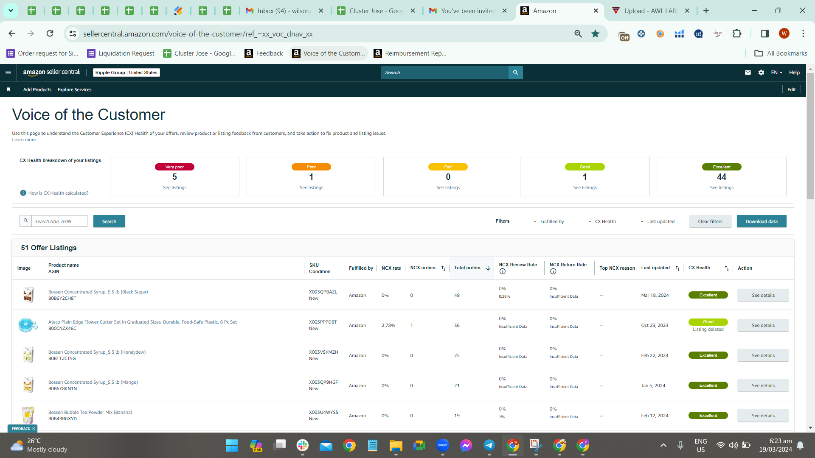Open the Chrome profile avatar W
Viewport: 815px width, 458px height.
[x=784, y=34]
